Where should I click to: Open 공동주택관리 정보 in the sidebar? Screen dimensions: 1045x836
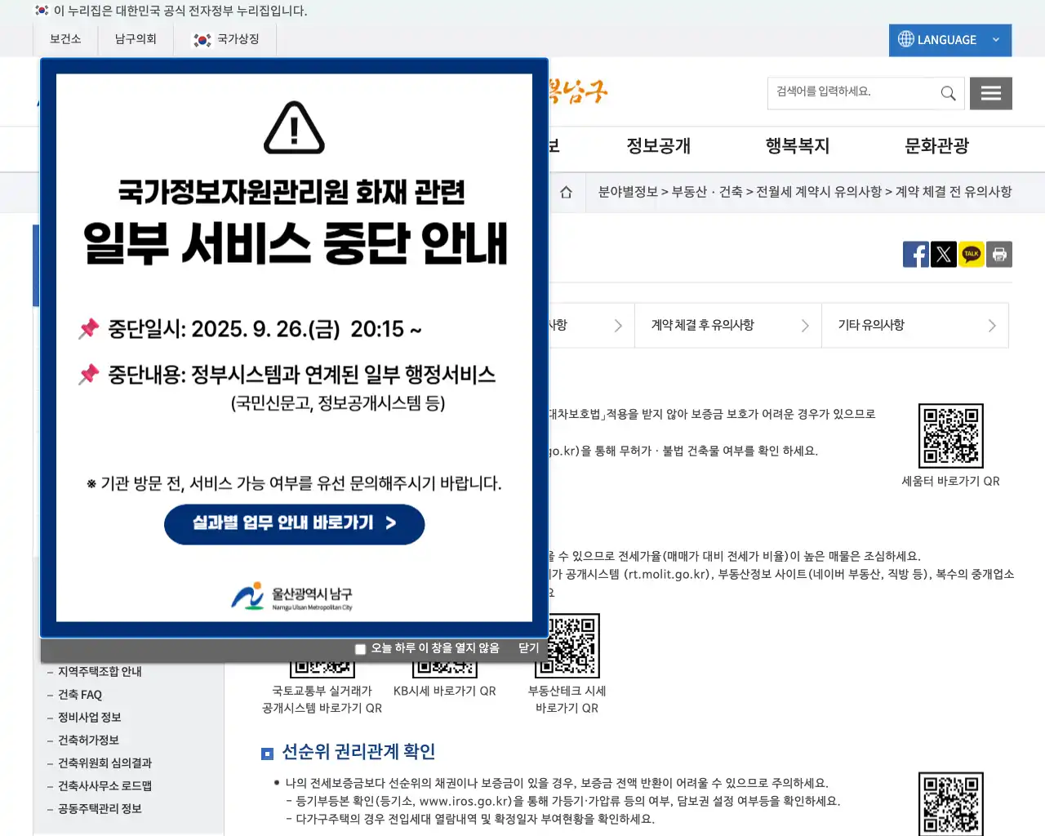pyautogui.click(x=100, y=809)
